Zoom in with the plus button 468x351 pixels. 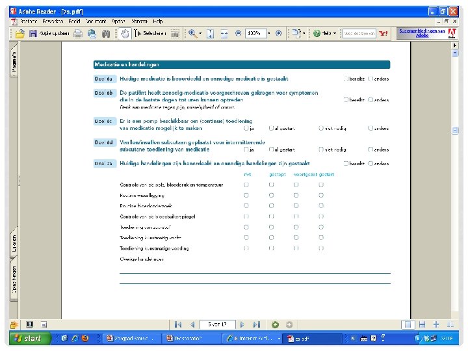click(x=279, y=33)
